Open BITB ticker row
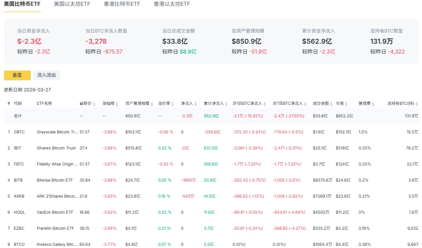This screenshot has width=422, height=248. tap(18, 180)
